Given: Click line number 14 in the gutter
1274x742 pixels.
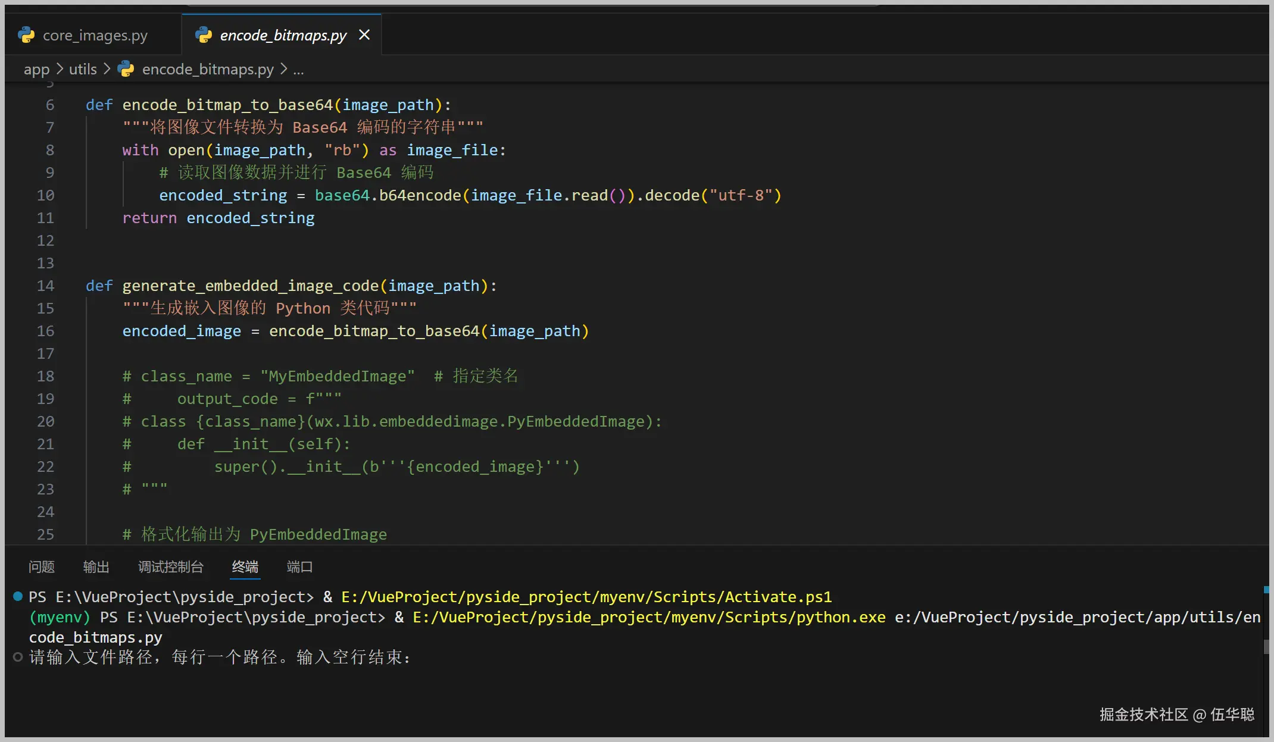Looking at the screenshot, I should point(46,286).
